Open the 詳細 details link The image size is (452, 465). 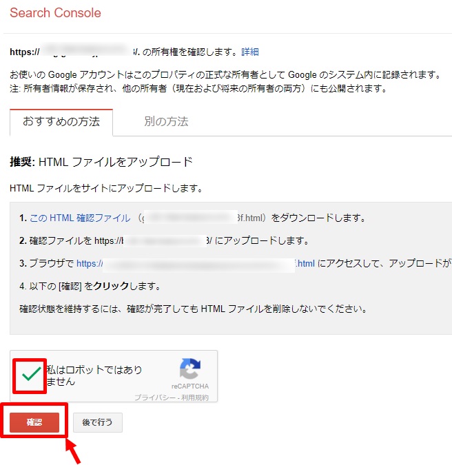pos(249,52)
